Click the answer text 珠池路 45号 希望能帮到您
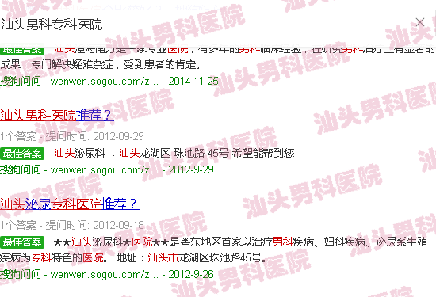 234,153
